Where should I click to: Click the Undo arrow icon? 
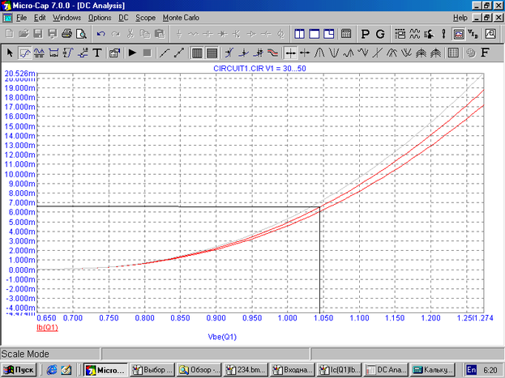[x=101, y=35]
